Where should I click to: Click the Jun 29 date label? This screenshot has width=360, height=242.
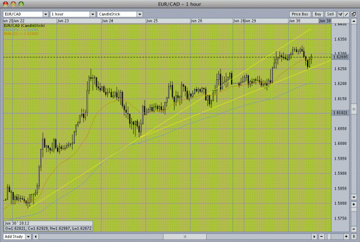[250, 21]
